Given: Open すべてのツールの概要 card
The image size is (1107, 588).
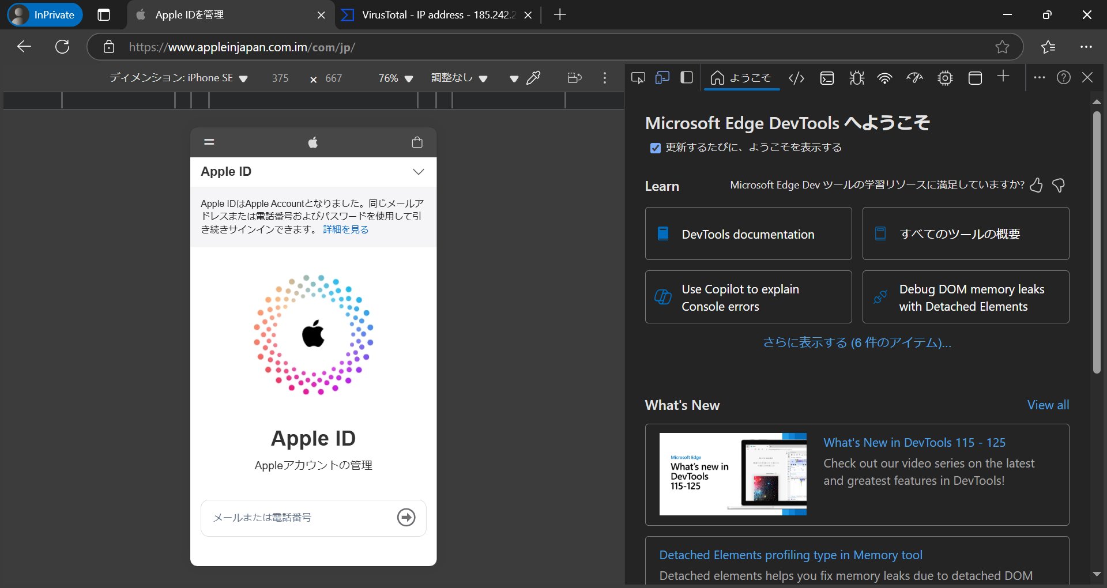Looking at the screenshot, I should click(966, 233).
